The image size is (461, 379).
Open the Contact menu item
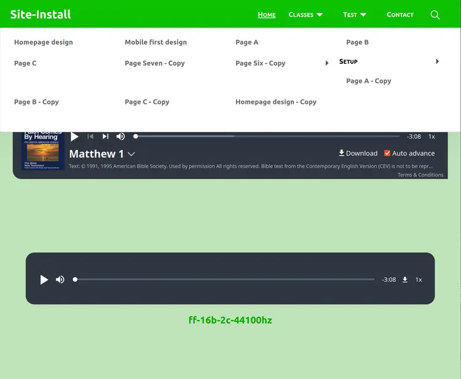[400, 15]
